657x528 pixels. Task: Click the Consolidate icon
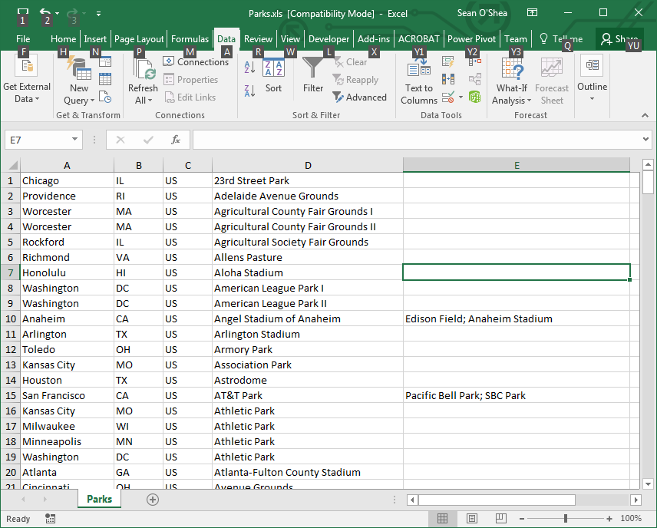[475, 62]
